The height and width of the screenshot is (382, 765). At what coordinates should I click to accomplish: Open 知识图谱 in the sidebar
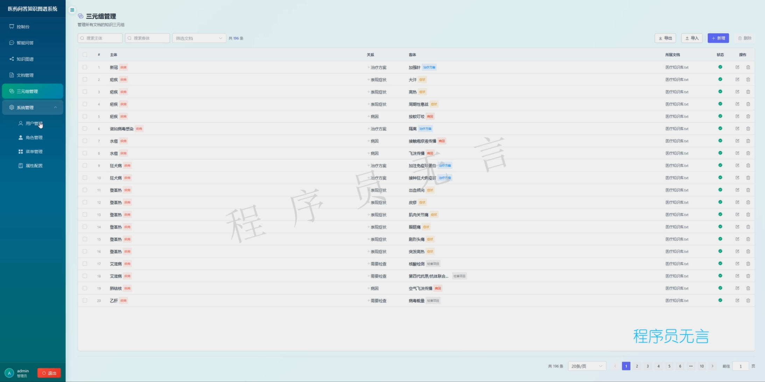pyautogui.click(x=25, y=59)
